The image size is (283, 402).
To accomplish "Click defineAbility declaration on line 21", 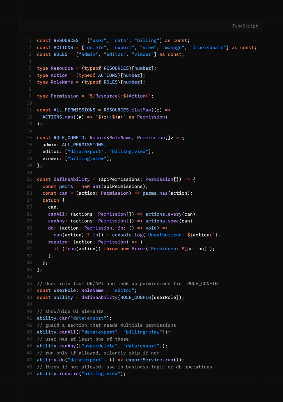I will [72, 180].
